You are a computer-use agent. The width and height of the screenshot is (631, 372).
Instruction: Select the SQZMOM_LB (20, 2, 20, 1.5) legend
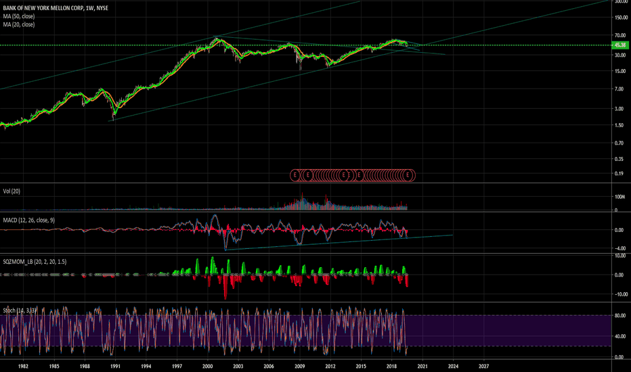click(35, 262)
